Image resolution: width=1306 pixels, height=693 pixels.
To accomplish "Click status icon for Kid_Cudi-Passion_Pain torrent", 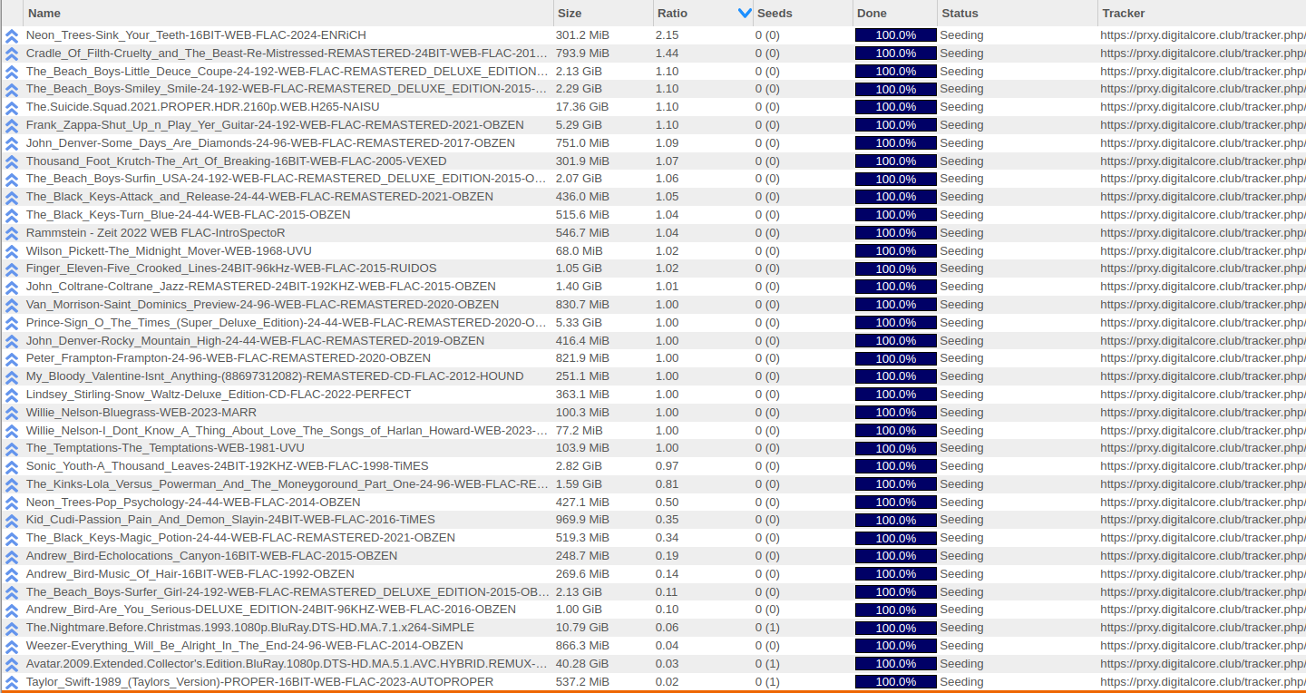I will [12, 521].
